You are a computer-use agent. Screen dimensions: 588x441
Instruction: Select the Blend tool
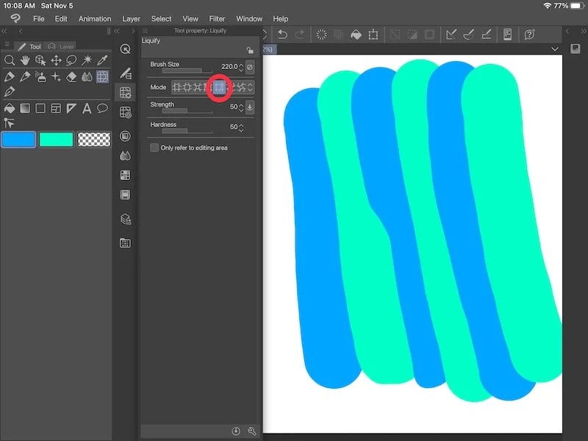tap(87, 76)
